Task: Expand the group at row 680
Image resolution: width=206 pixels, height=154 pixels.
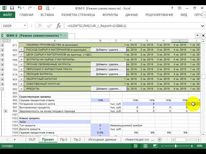Action: point(2,50)
